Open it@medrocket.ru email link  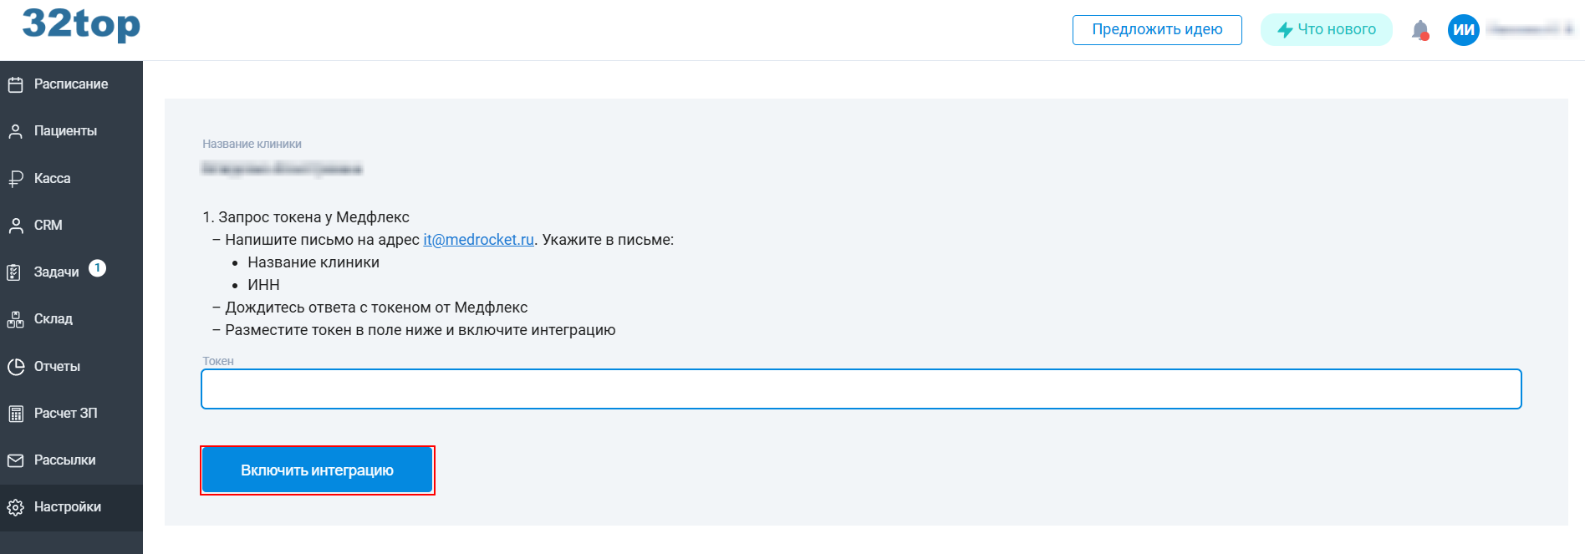(478, 240)
